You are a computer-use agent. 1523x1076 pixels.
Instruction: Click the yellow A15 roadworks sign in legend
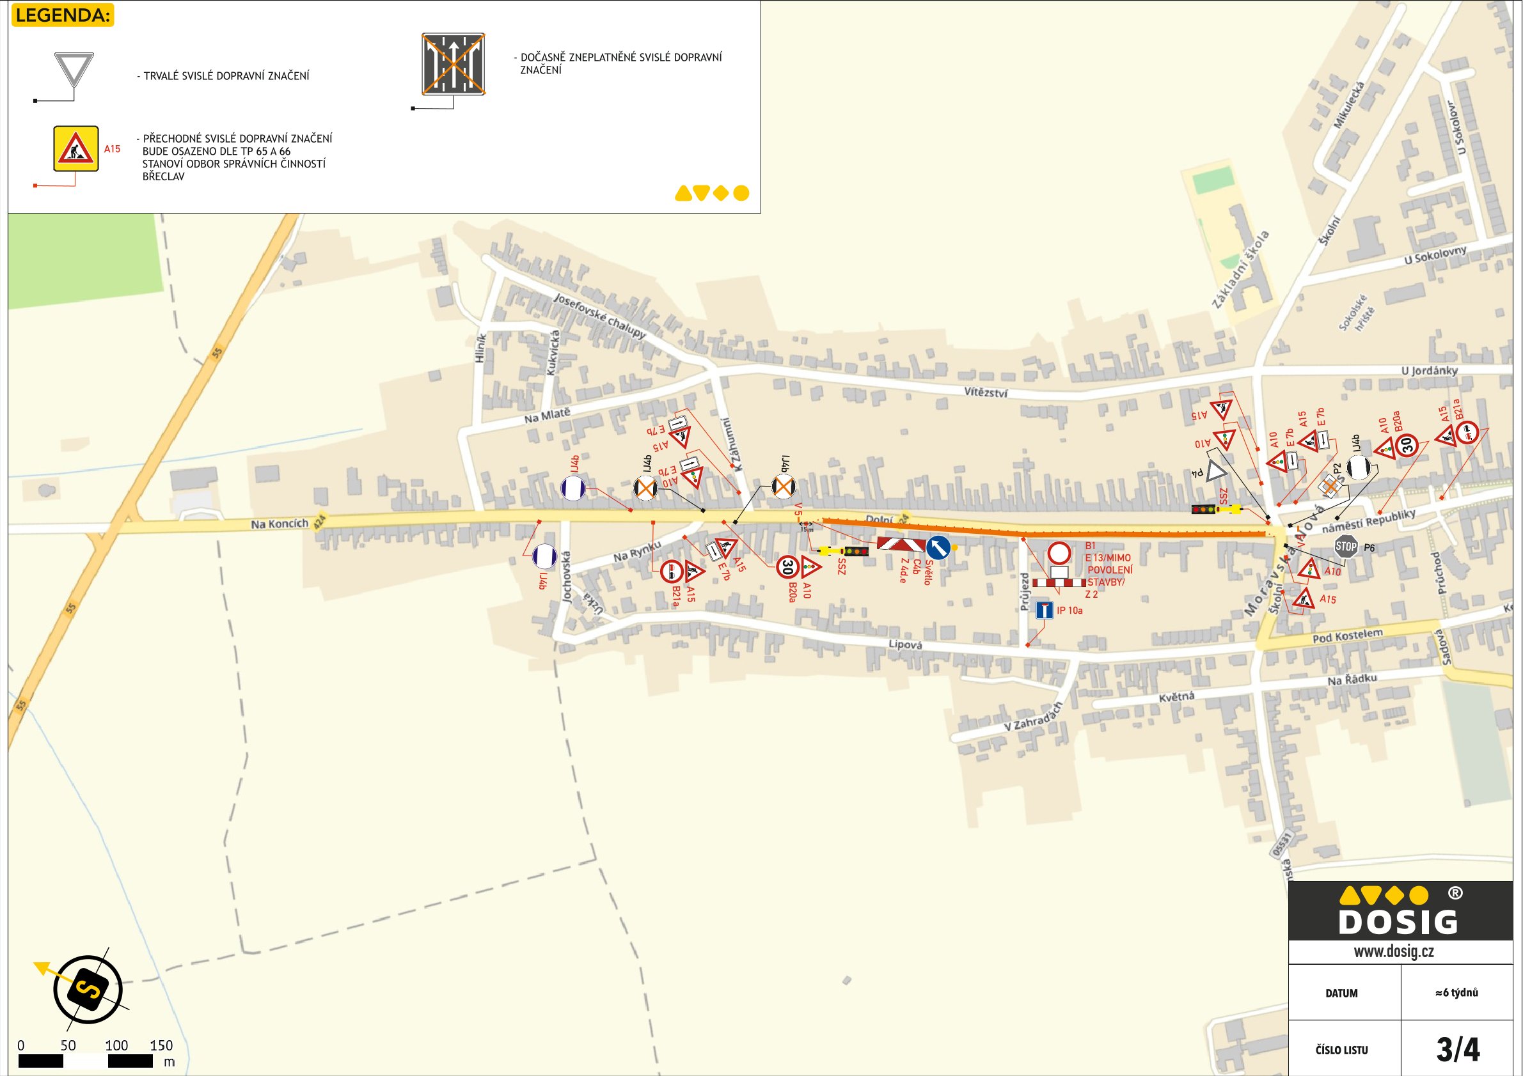coord(76,148)
